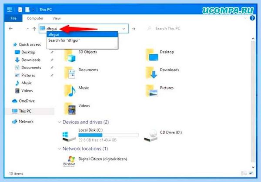Click the pin icon next to Pictures
Screen dimensions: 261x182
[x=52, y=75]
